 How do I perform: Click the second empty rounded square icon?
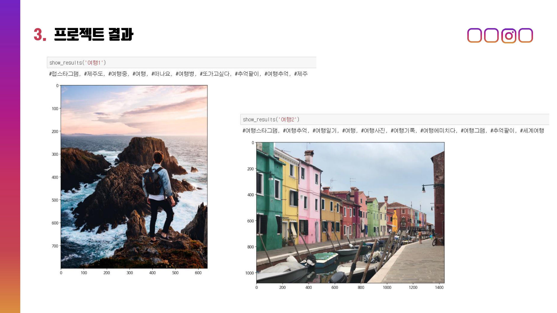491,35
